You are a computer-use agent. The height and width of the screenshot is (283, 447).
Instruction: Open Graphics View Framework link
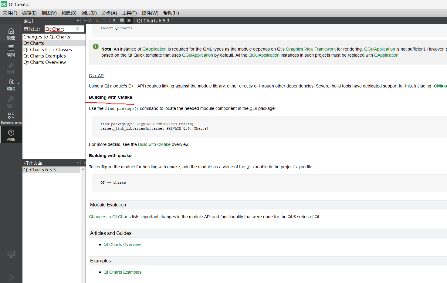coord(311,49)
